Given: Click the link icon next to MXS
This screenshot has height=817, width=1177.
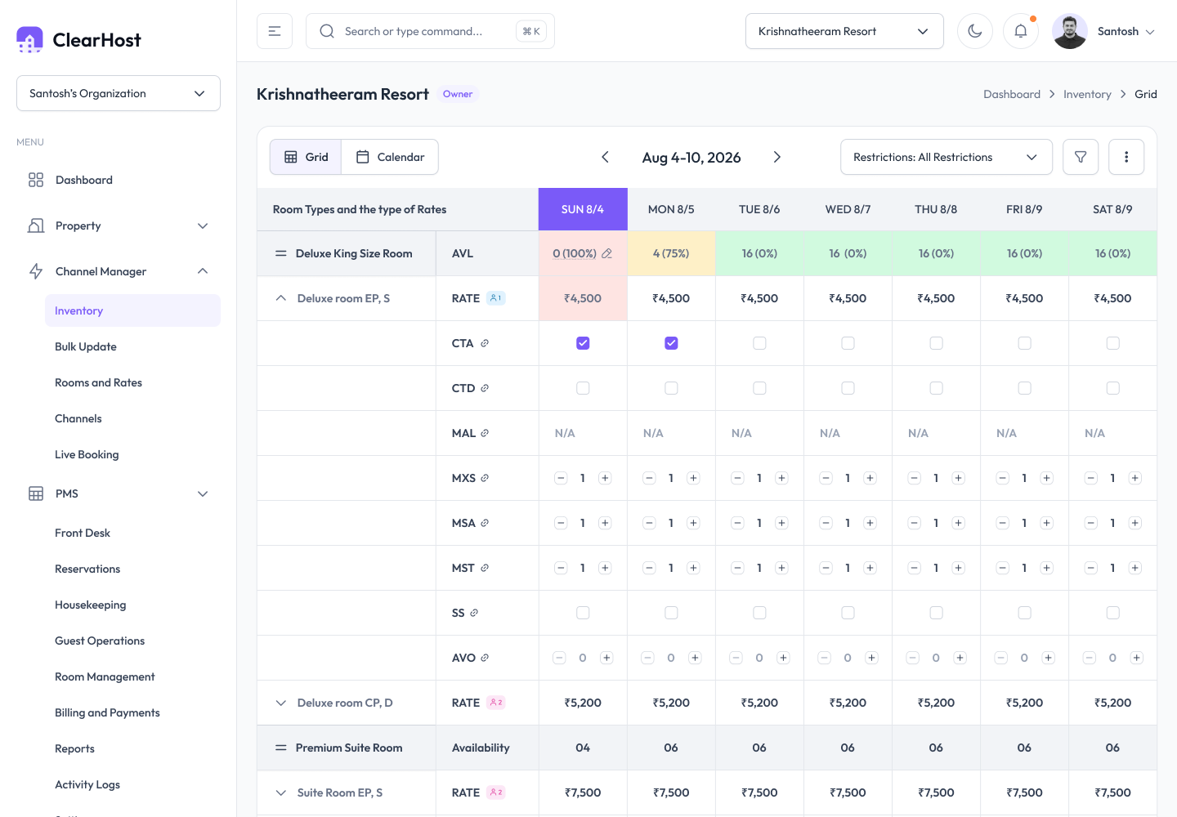Looking at the screenshot, I should tap(485, 478).
